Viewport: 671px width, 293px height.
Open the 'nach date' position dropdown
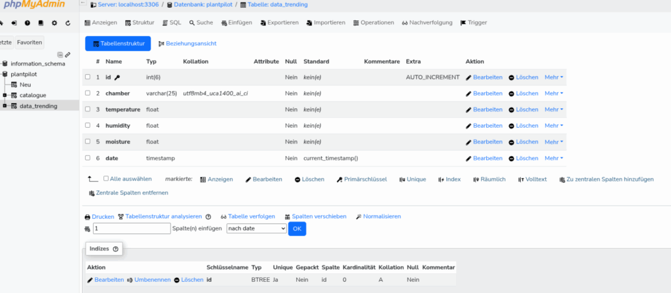[256, 229]
